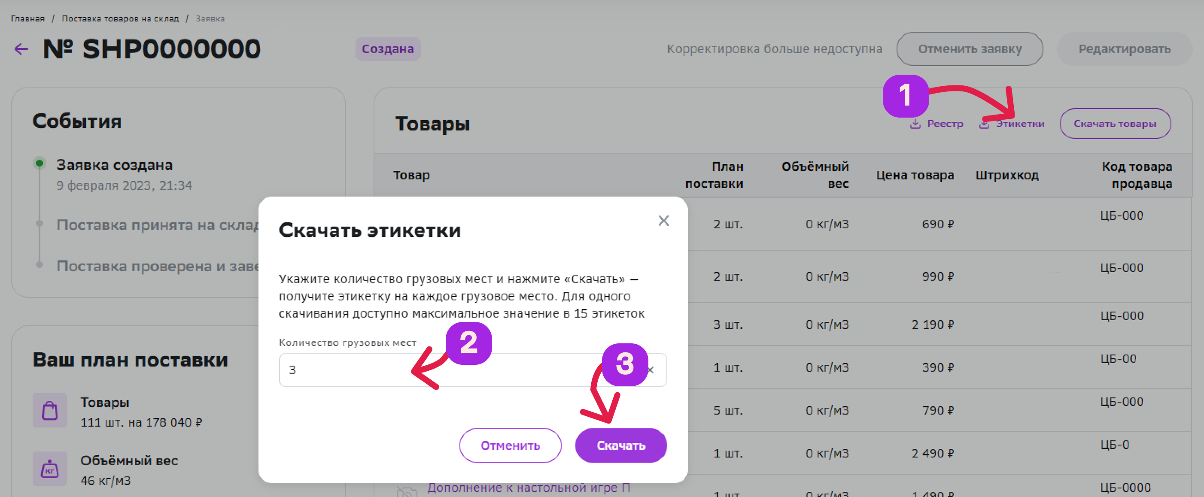Click Скачать товары button
The width and height of the screenshot is (1204, 497).
[1114, 124]
